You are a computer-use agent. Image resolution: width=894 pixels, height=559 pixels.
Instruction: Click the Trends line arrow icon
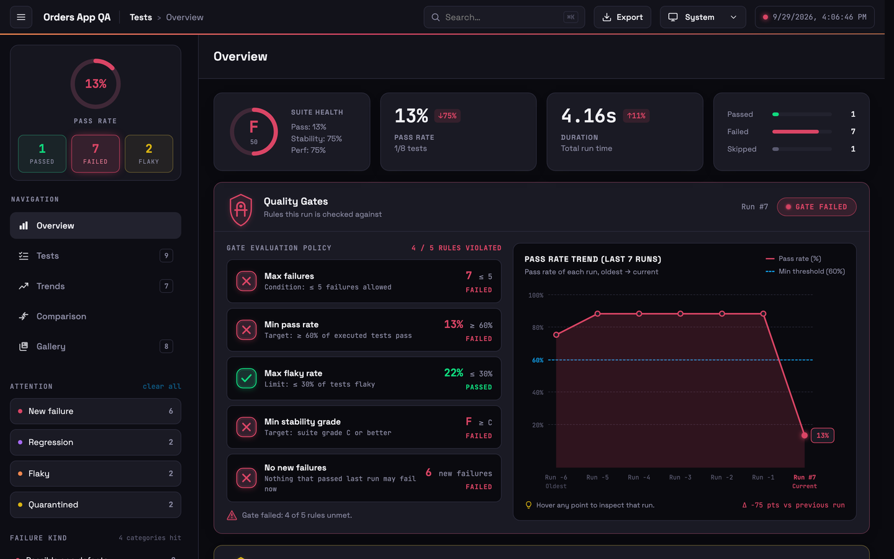[x=24, y=286]
